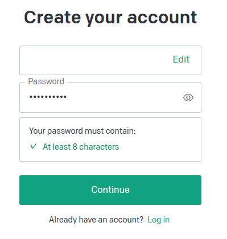227x239 pixels.
Task: Click the satisfied requirement tick mark
Action: point(34,146)
